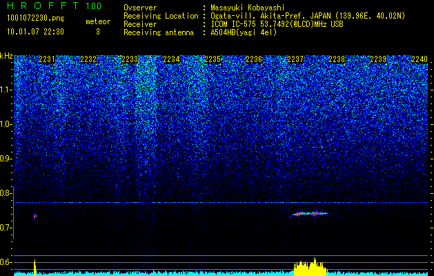Viewport: 434px width, 276px height.
Task: Click the 2238 time marker
Action: coord(337,59)
